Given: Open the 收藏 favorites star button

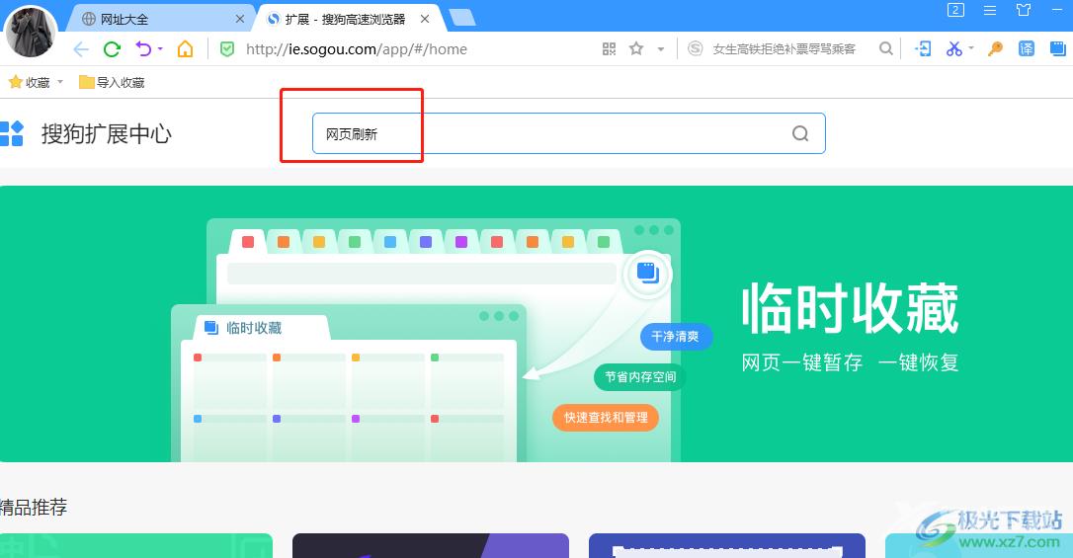Looking at the screenshot, I should (x=30, y=82).
